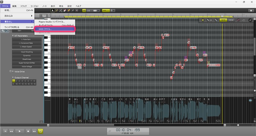Select output channel 8
256x136 pixels.
pyautogui.click(x=34, y=81)
